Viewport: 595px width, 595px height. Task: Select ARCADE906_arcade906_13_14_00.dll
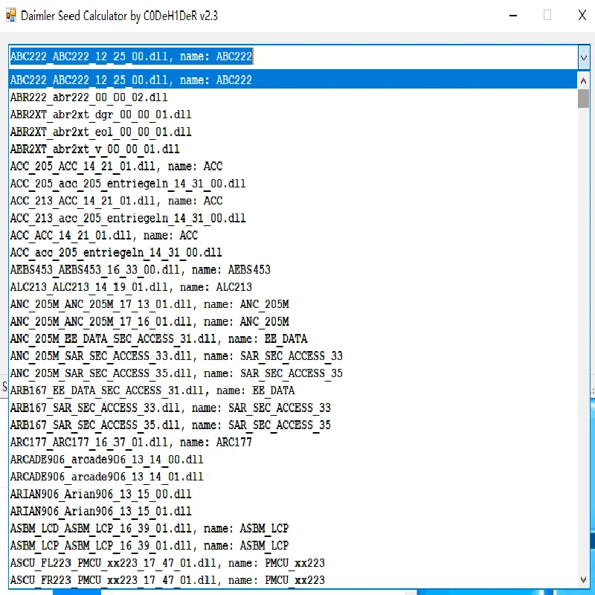(x=292, y=460)
